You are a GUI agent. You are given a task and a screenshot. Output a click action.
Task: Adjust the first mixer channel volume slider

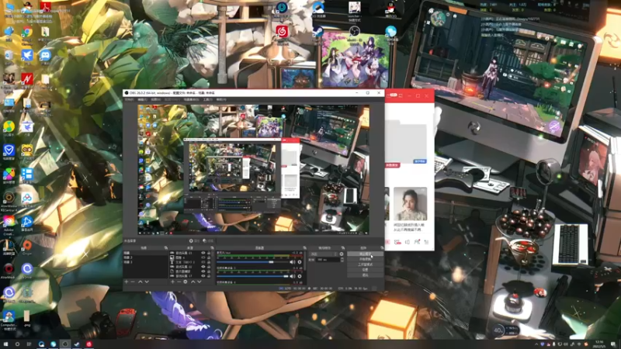[253, 262]
